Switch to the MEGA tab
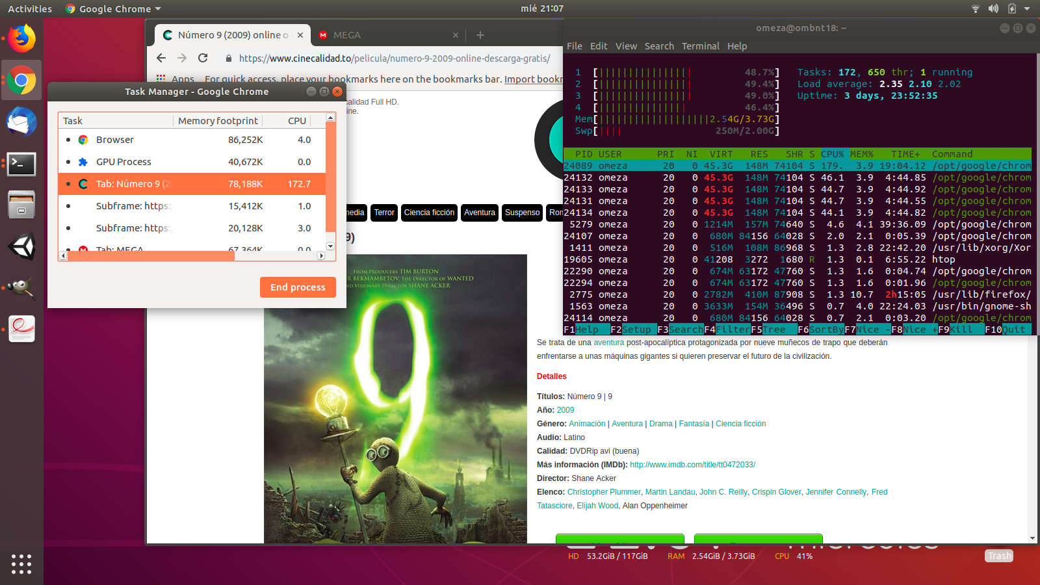Screen dimensions: 1040x585 click(x=387, y=35)
